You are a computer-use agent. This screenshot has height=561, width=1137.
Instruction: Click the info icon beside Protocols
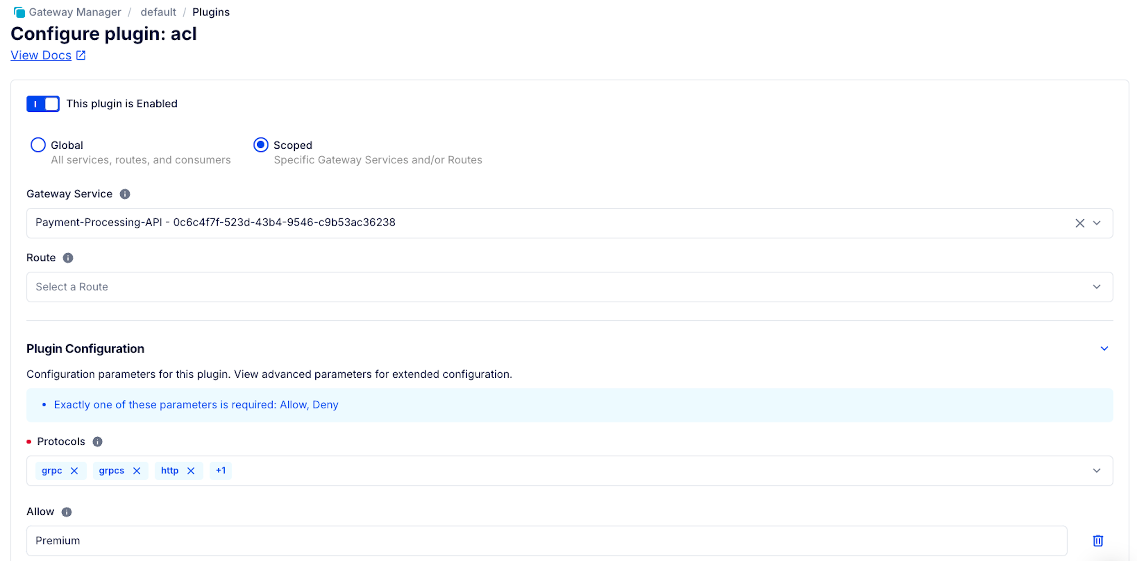(97, 442)
